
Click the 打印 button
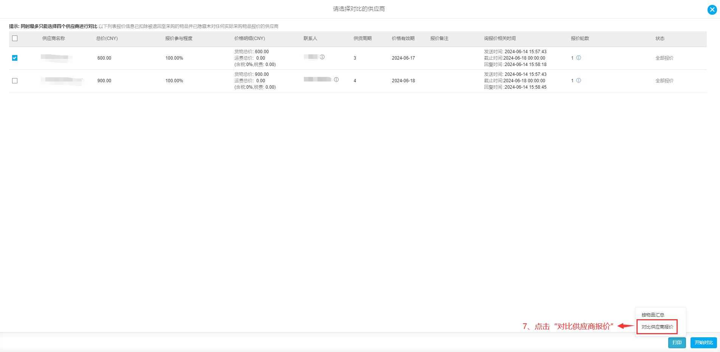click(x=677, y=343)
